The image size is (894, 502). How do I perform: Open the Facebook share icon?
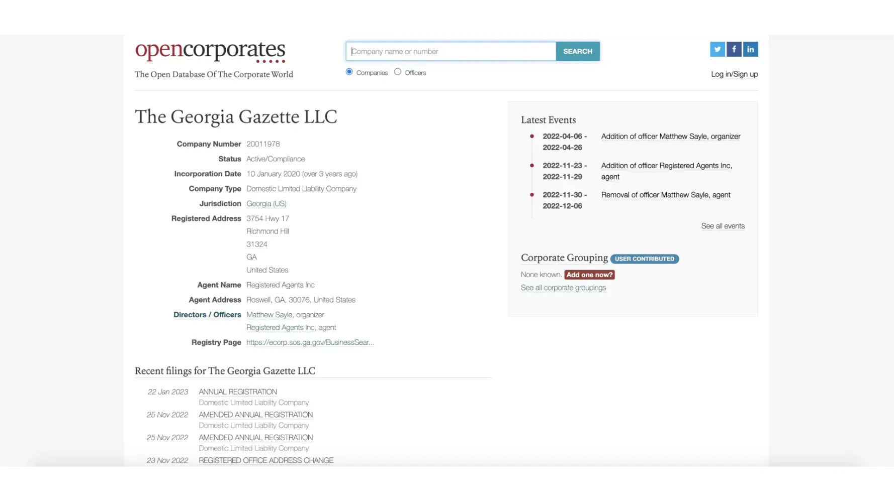tap(734, 49)
